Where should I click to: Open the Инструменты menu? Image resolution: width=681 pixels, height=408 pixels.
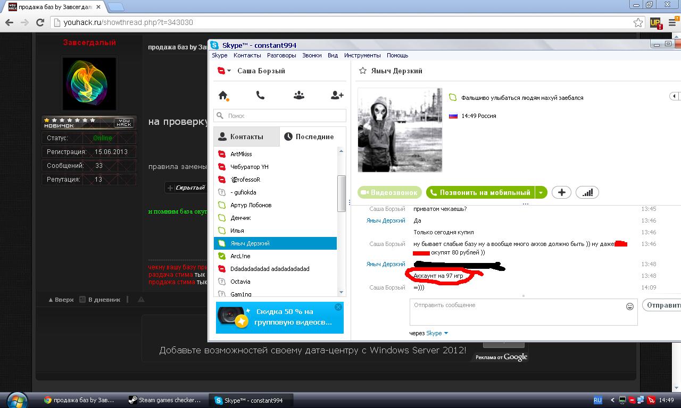point(362,55)
